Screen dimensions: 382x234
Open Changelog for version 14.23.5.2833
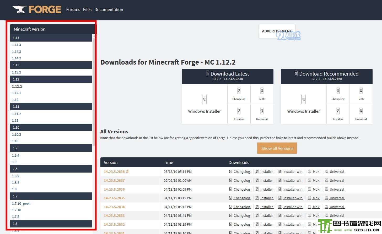click(x=242, y=215)
